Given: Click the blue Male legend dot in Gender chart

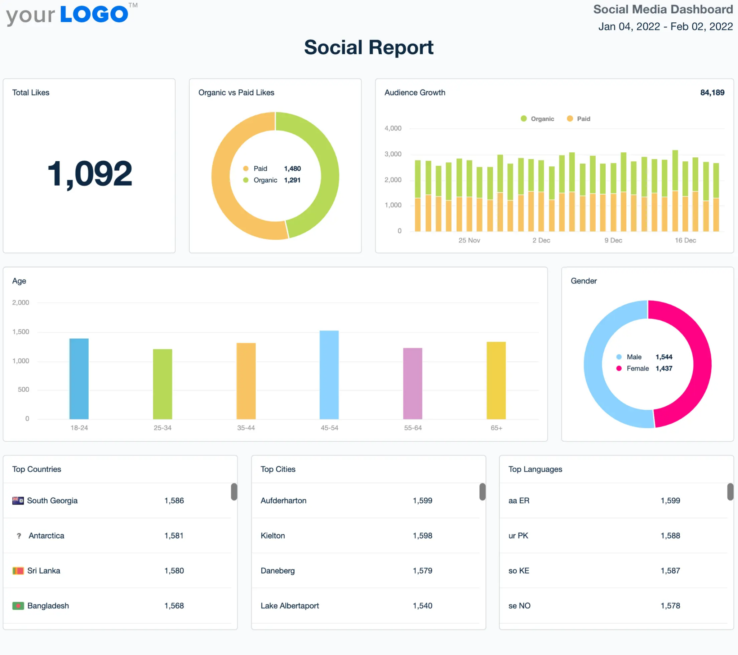Looking at the screenshot, I should [x=619, y=357].
